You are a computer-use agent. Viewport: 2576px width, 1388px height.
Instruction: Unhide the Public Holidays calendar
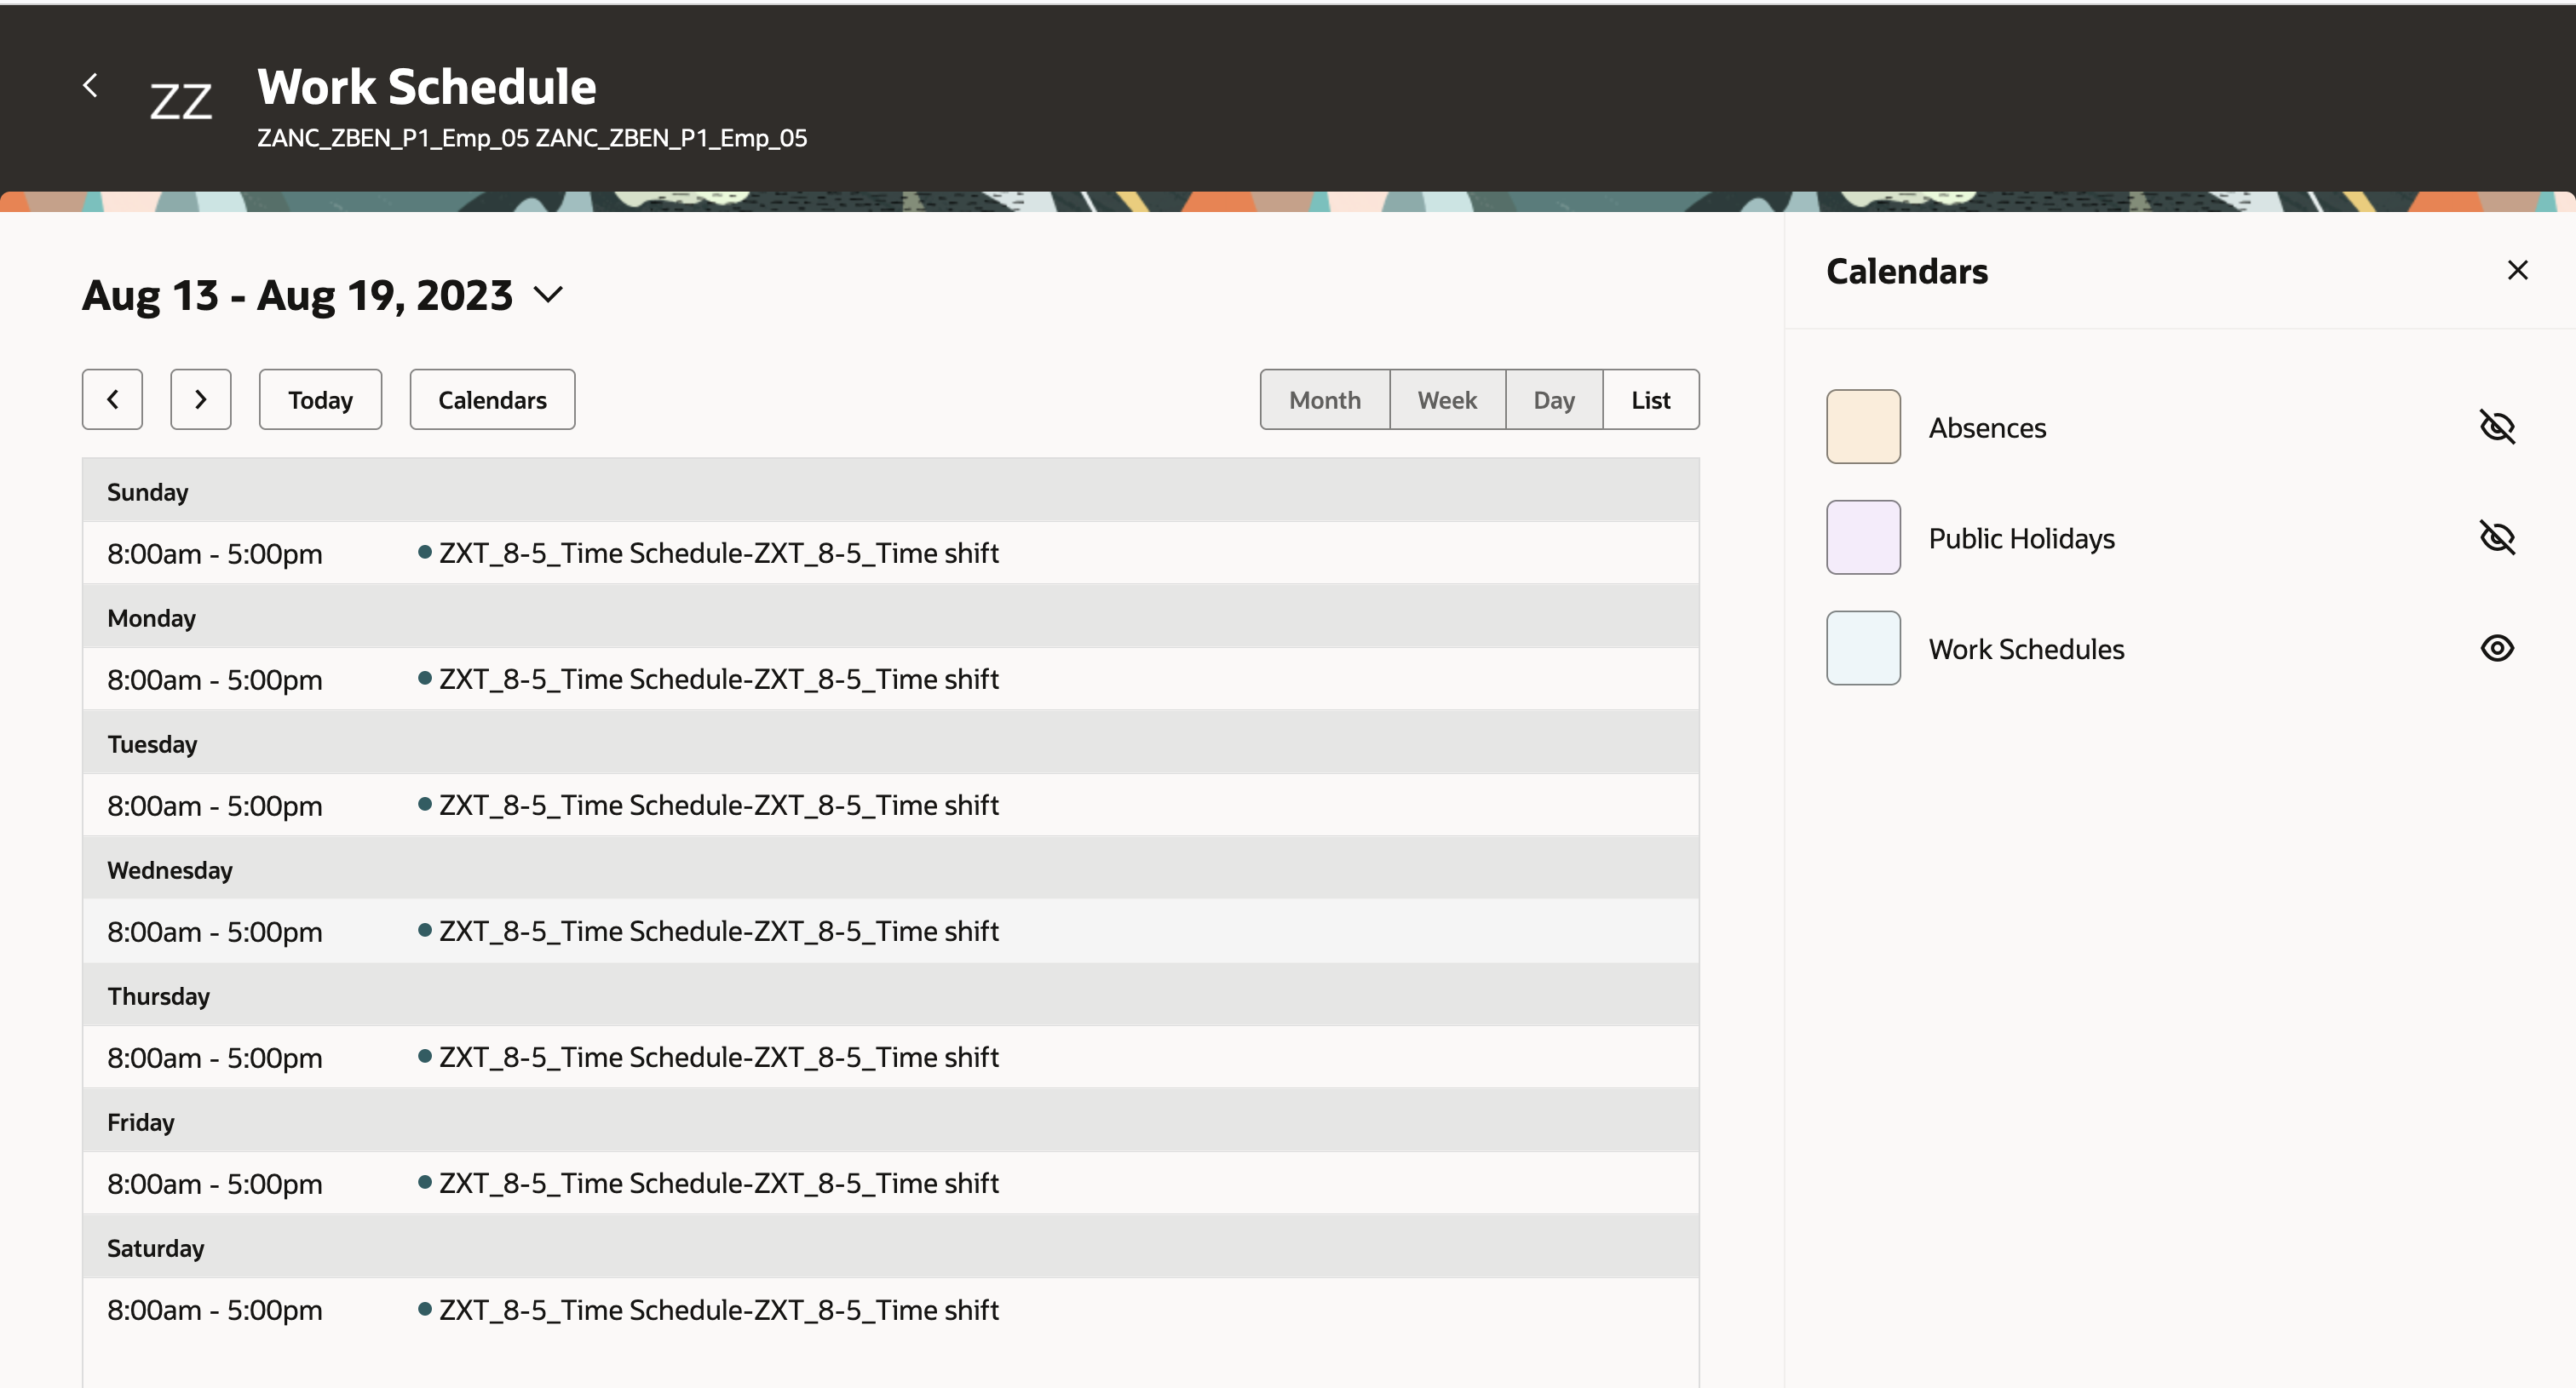point(2497,536)
